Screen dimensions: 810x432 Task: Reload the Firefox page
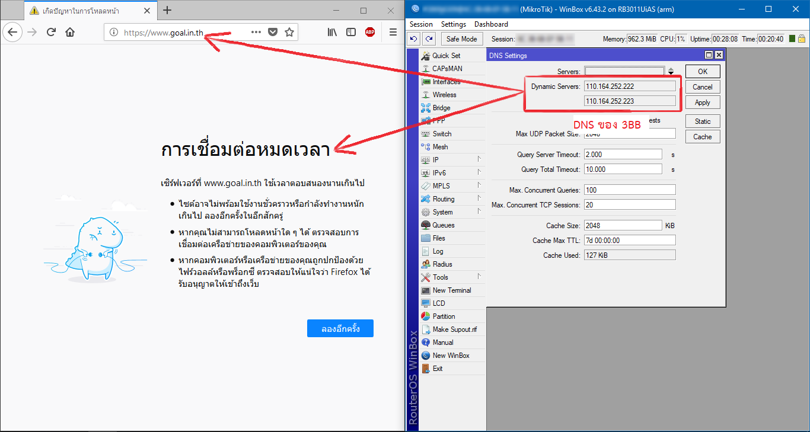pyautogui.click(x=52, y=32)
